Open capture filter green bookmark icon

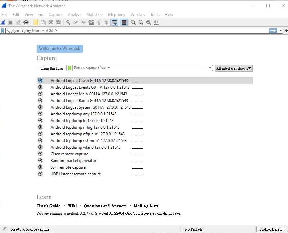(x=70, y=68)
